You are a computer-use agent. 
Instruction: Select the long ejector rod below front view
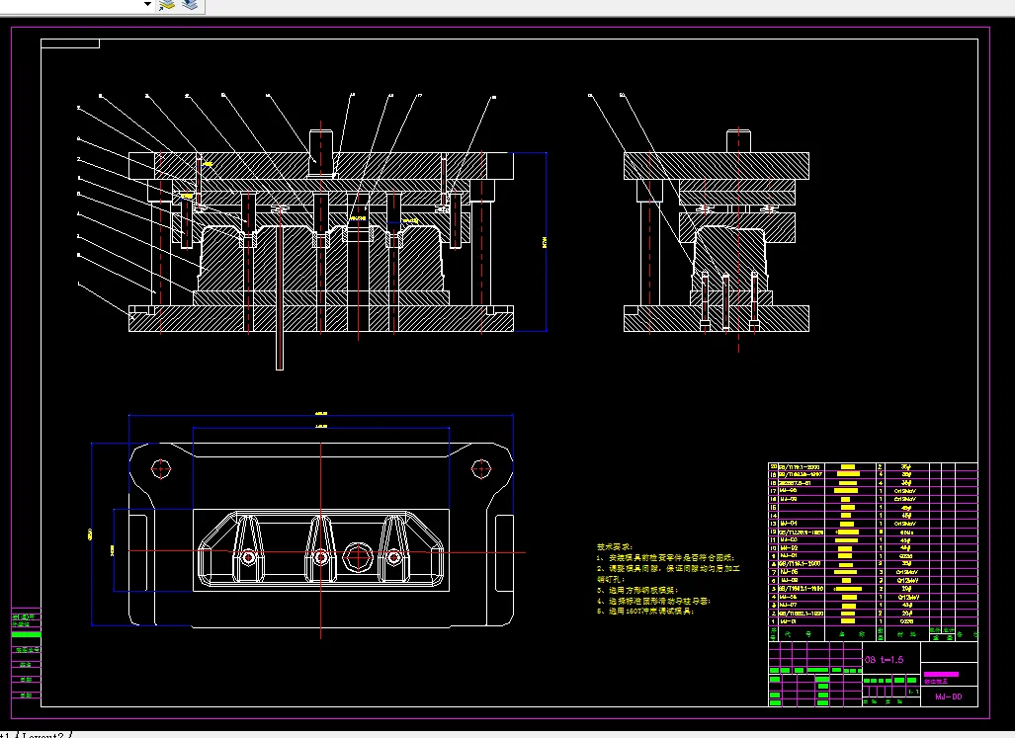point(280,296)
